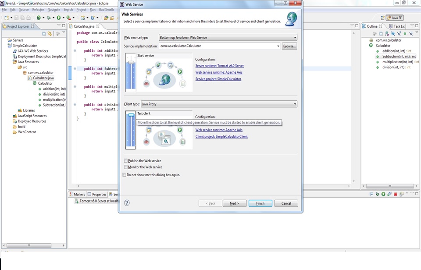
Task: Enable Do not show me this dialog box again
Action: click(125, 175)
